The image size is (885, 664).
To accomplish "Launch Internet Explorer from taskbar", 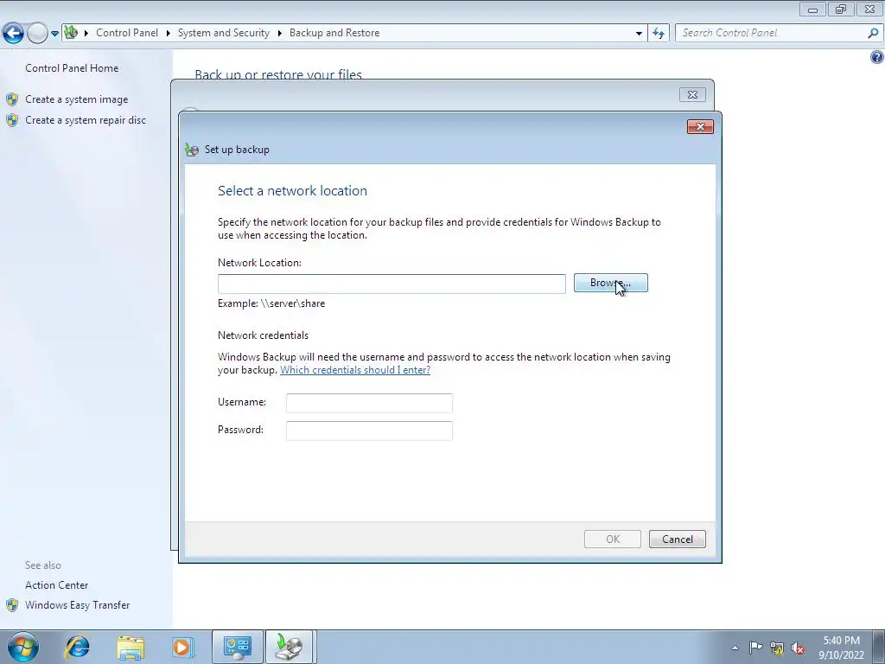I will point(77,647).
